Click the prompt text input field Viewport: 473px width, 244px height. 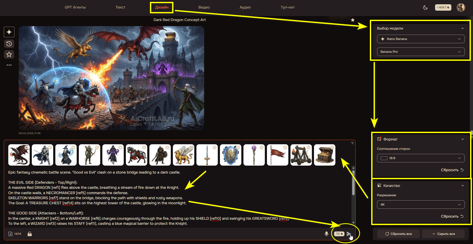pyautogui.click(x=179, y=198)
